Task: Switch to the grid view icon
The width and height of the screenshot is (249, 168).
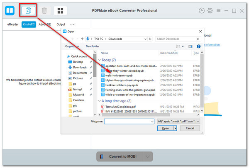Action: [60, 11]
